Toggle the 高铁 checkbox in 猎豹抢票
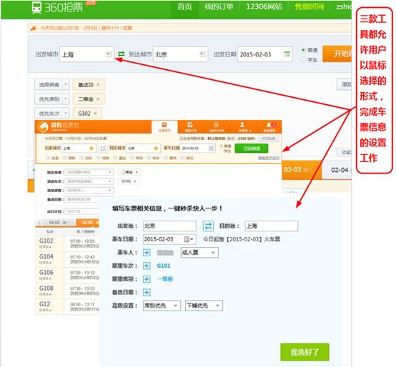Viewport: 396px width, 367px height. pyautogui.click(x=64, y=158)
